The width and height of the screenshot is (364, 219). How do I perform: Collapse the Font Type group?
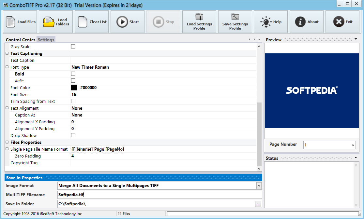click(x=7, y=67)
